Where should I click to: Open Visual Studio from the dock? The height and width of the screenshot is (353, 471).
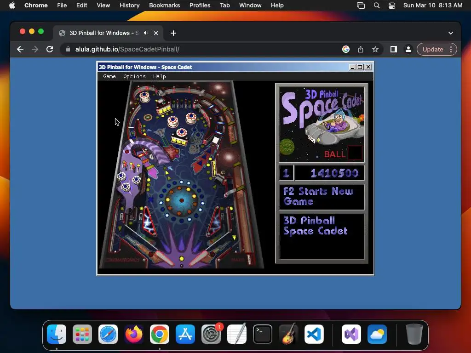351,334
